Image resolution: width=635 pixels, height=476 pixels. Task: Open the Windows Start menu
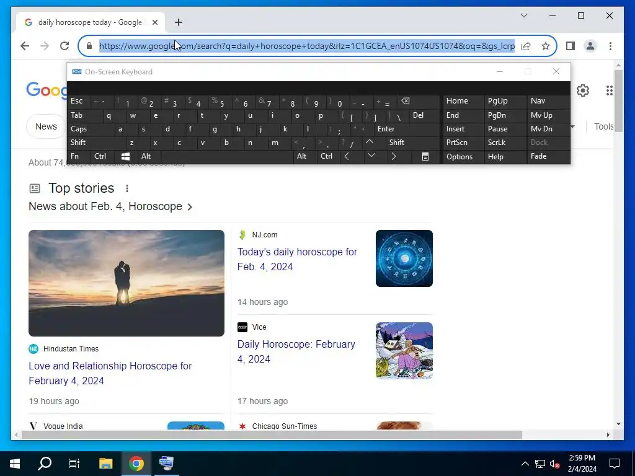(x=15, y=464)
